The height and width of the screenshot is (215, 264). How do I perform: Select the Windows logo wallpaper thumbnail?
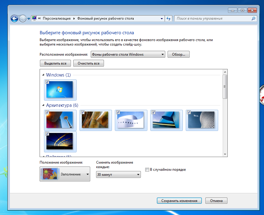60,90
